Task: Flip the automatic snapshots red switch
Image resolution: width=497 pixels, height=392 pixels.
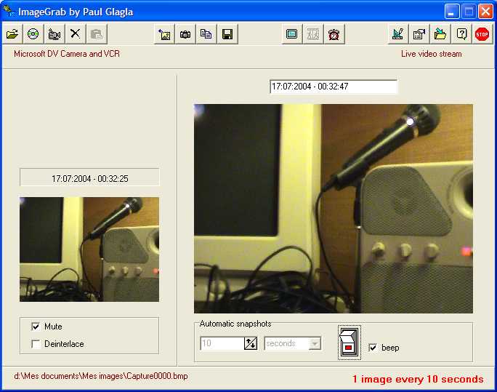Action: pos(349,343)
